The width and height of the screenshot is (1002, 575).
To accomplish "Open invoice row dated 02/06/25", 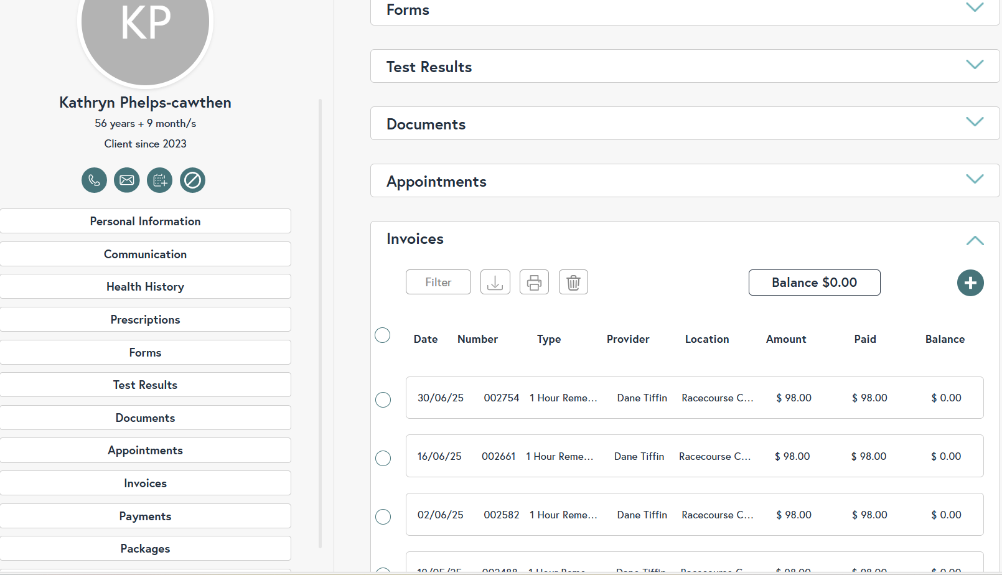I will coord(694,515).
